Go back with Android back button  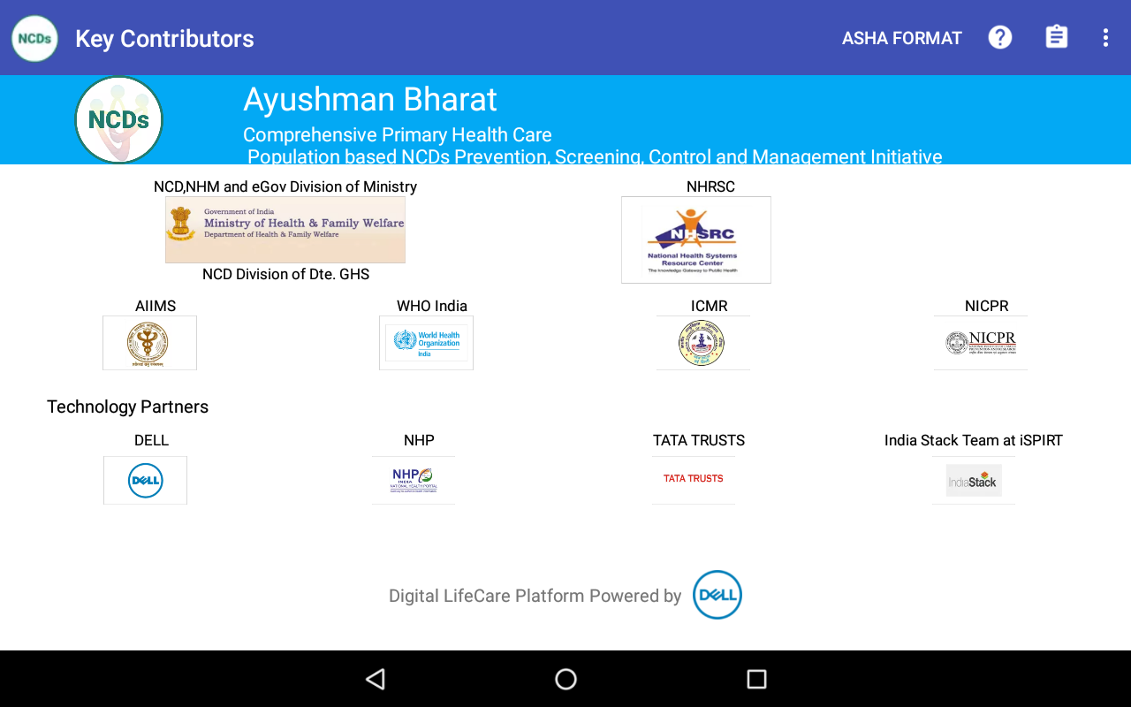click(x=376, y=679)
